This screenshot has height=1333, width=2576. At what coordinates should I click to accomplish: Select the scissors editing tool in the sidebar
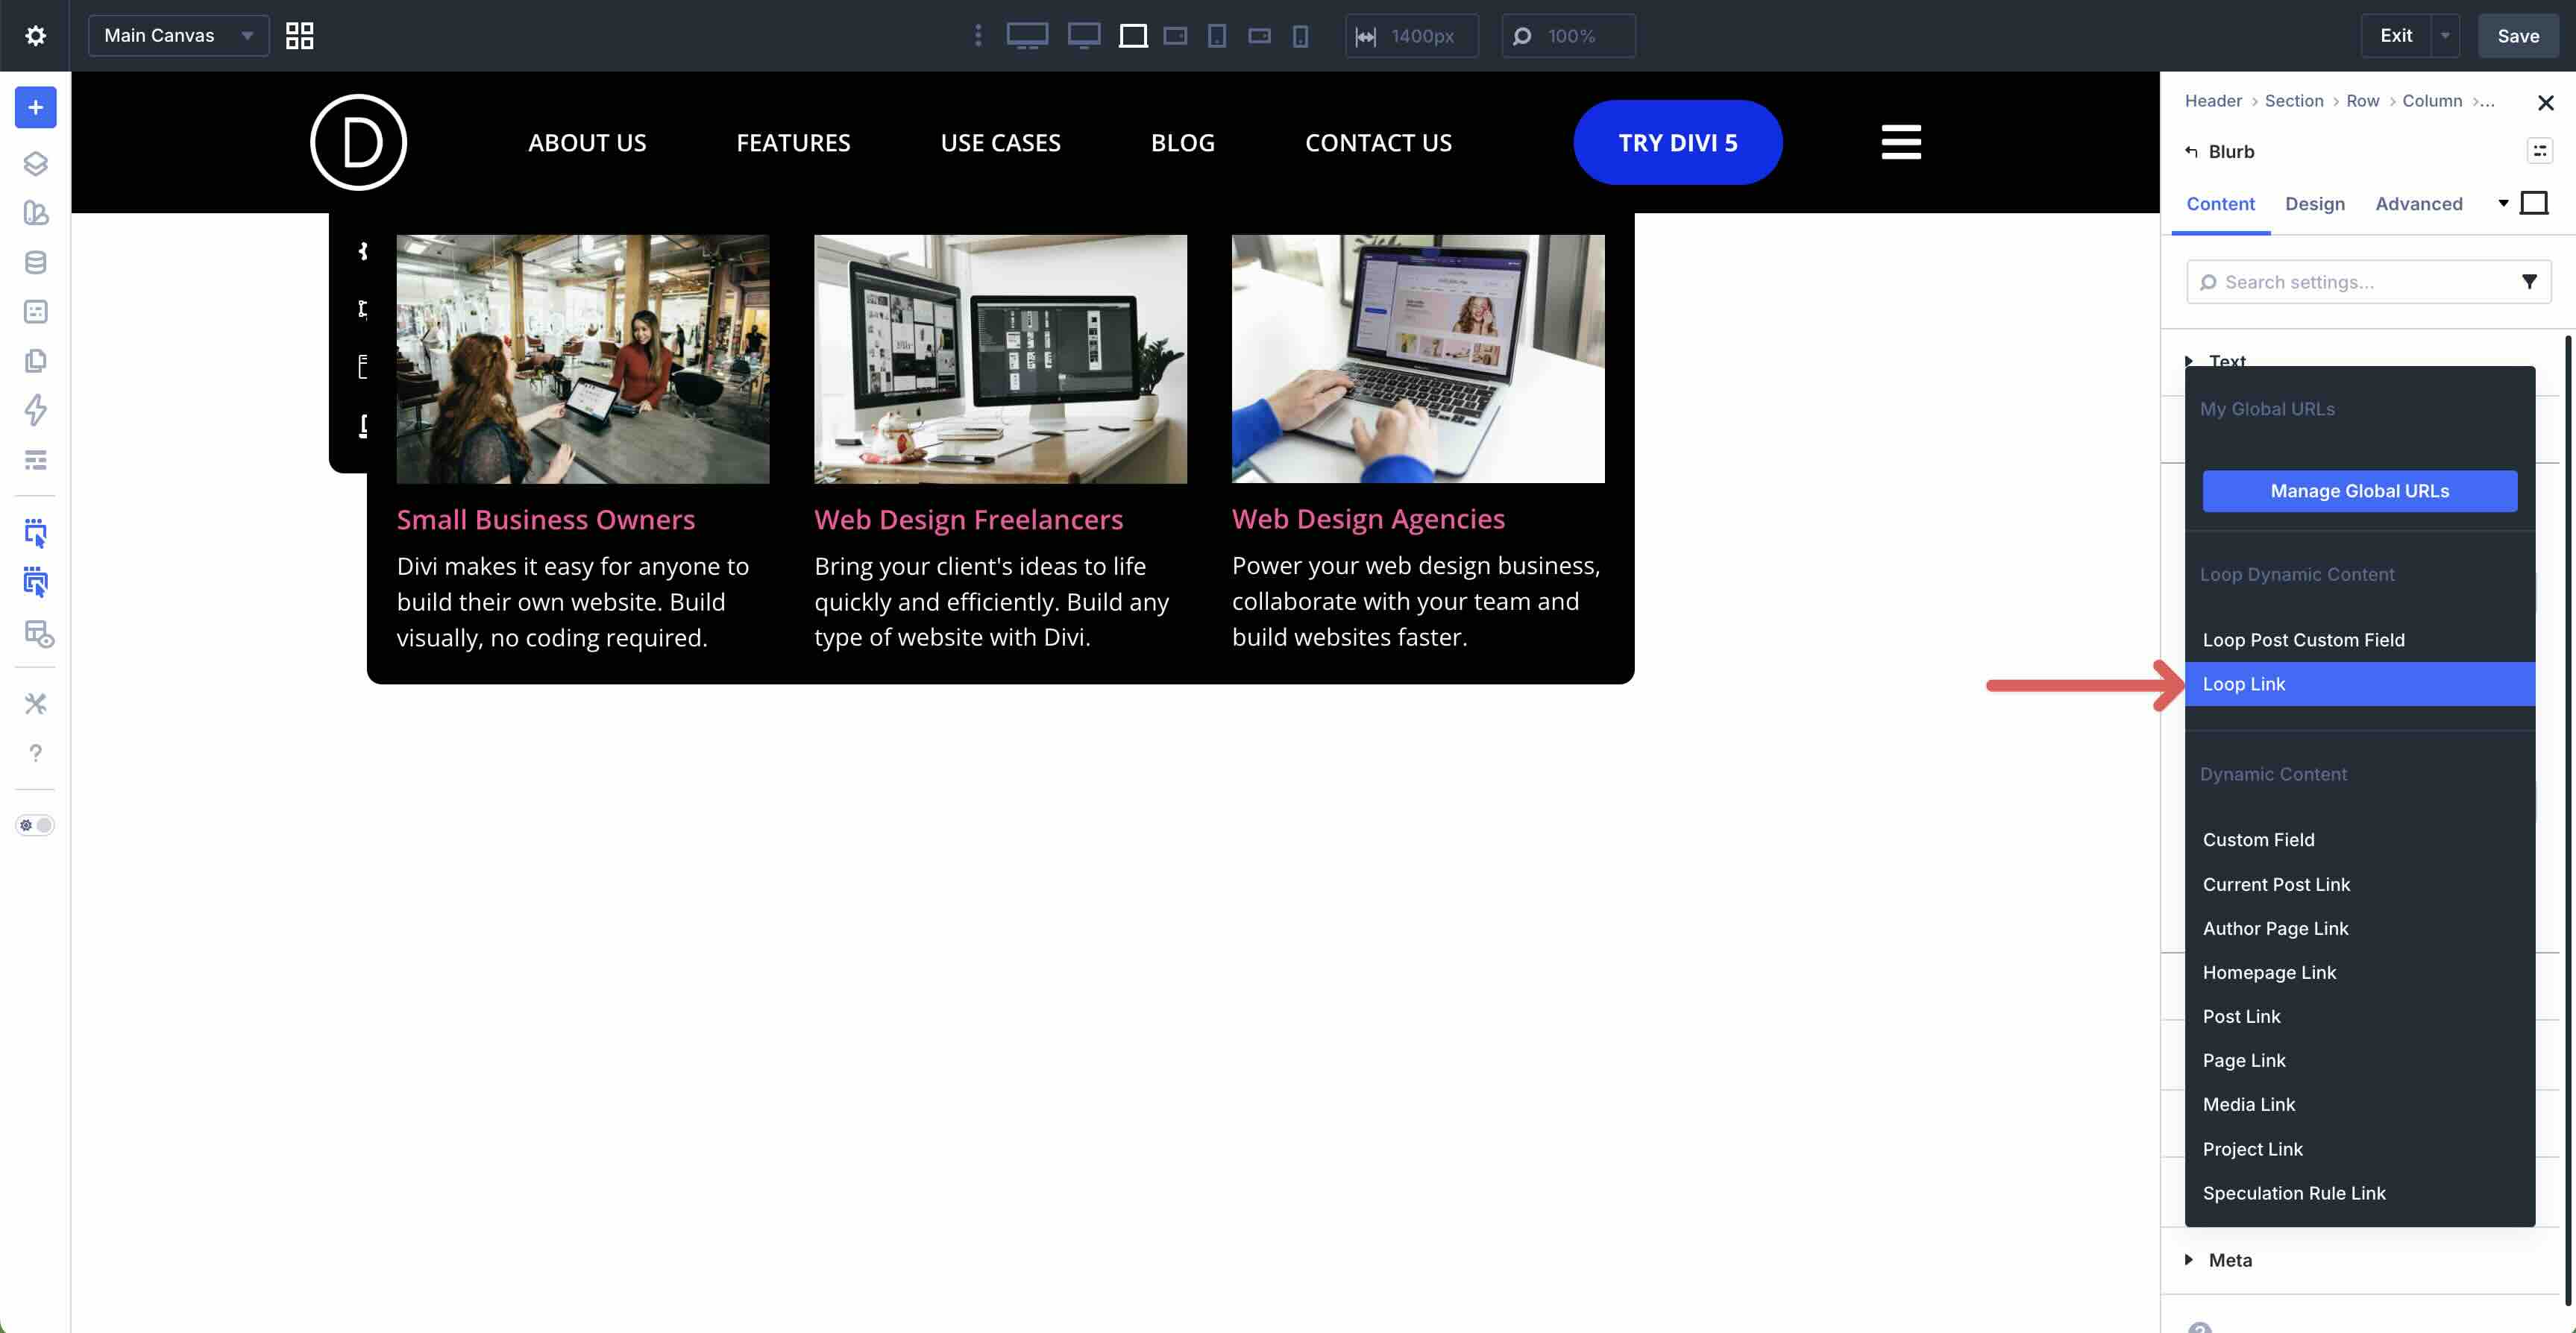tap(36, 703)
